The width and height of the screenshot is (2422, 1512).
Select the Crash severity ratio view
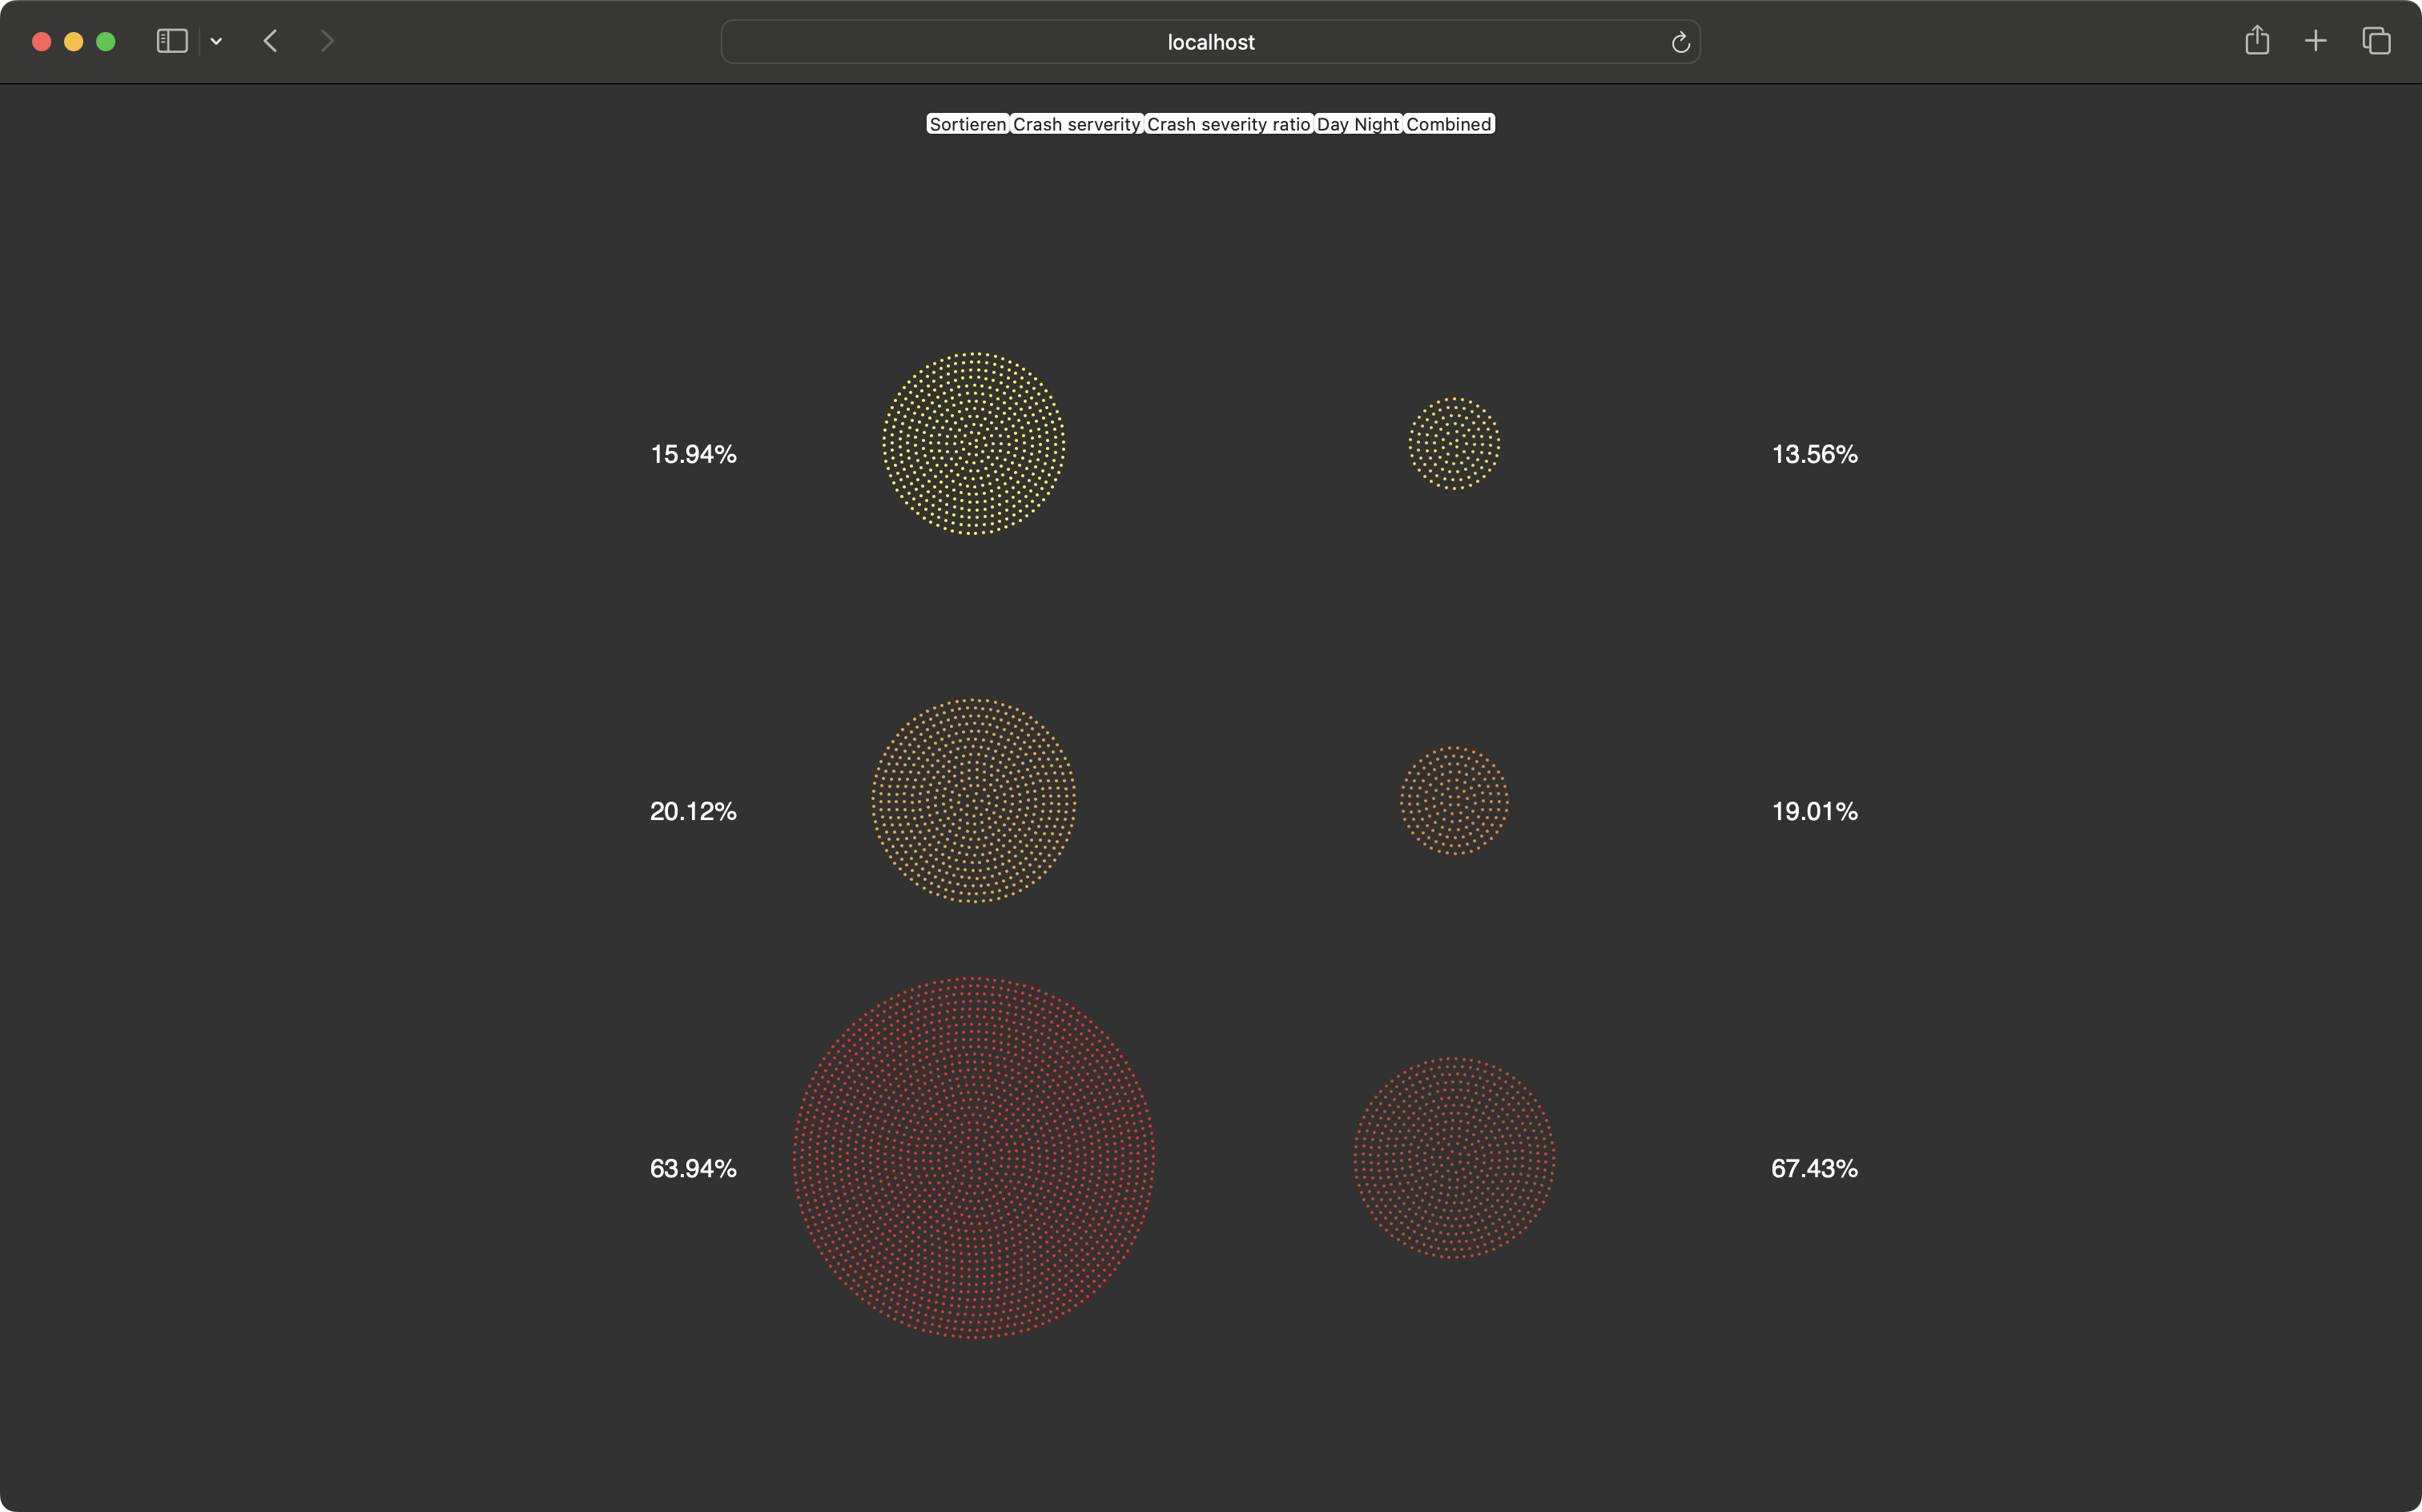(1228, 124)
